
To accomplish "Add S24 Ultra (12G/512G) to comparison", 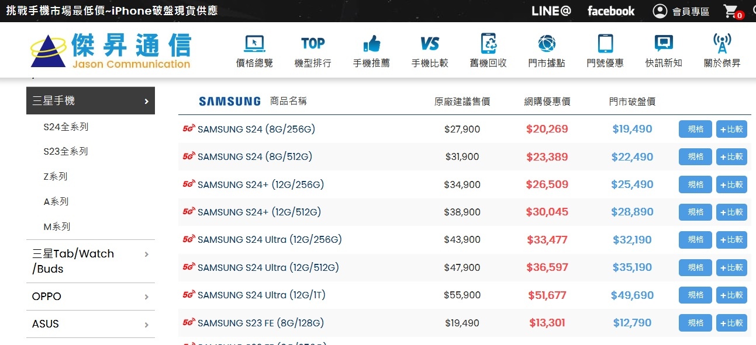I will coord(731,267).
